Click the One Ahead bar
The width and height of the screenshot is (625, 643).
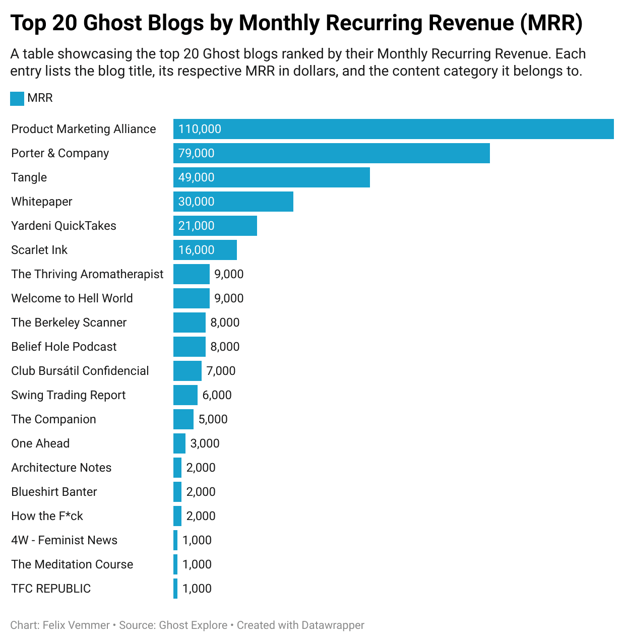click(179, 443)
